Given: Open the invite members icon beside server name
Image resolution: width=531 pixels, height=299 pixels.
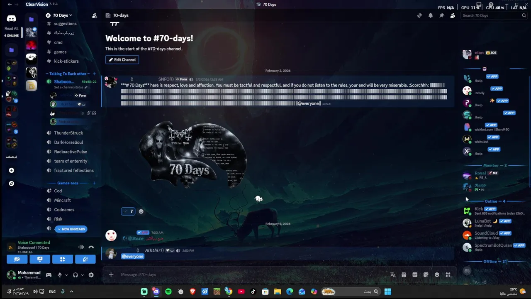Looking at the screenshot, I should click(95, 15).
